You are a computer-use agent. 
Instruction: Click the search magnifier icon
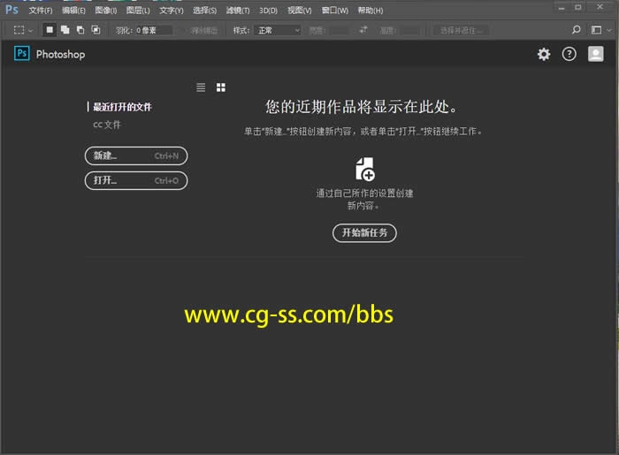tap(577, 29)
